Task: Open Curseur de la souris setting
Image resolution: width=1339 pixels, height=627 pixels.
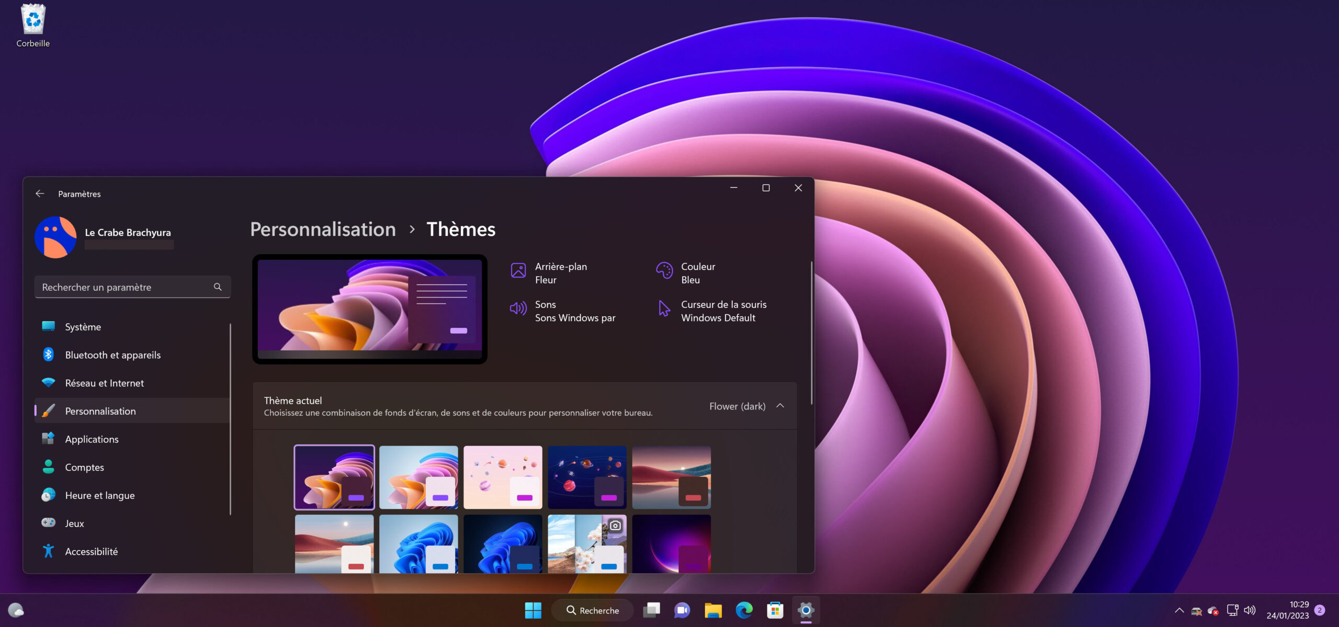Action: 711,311
